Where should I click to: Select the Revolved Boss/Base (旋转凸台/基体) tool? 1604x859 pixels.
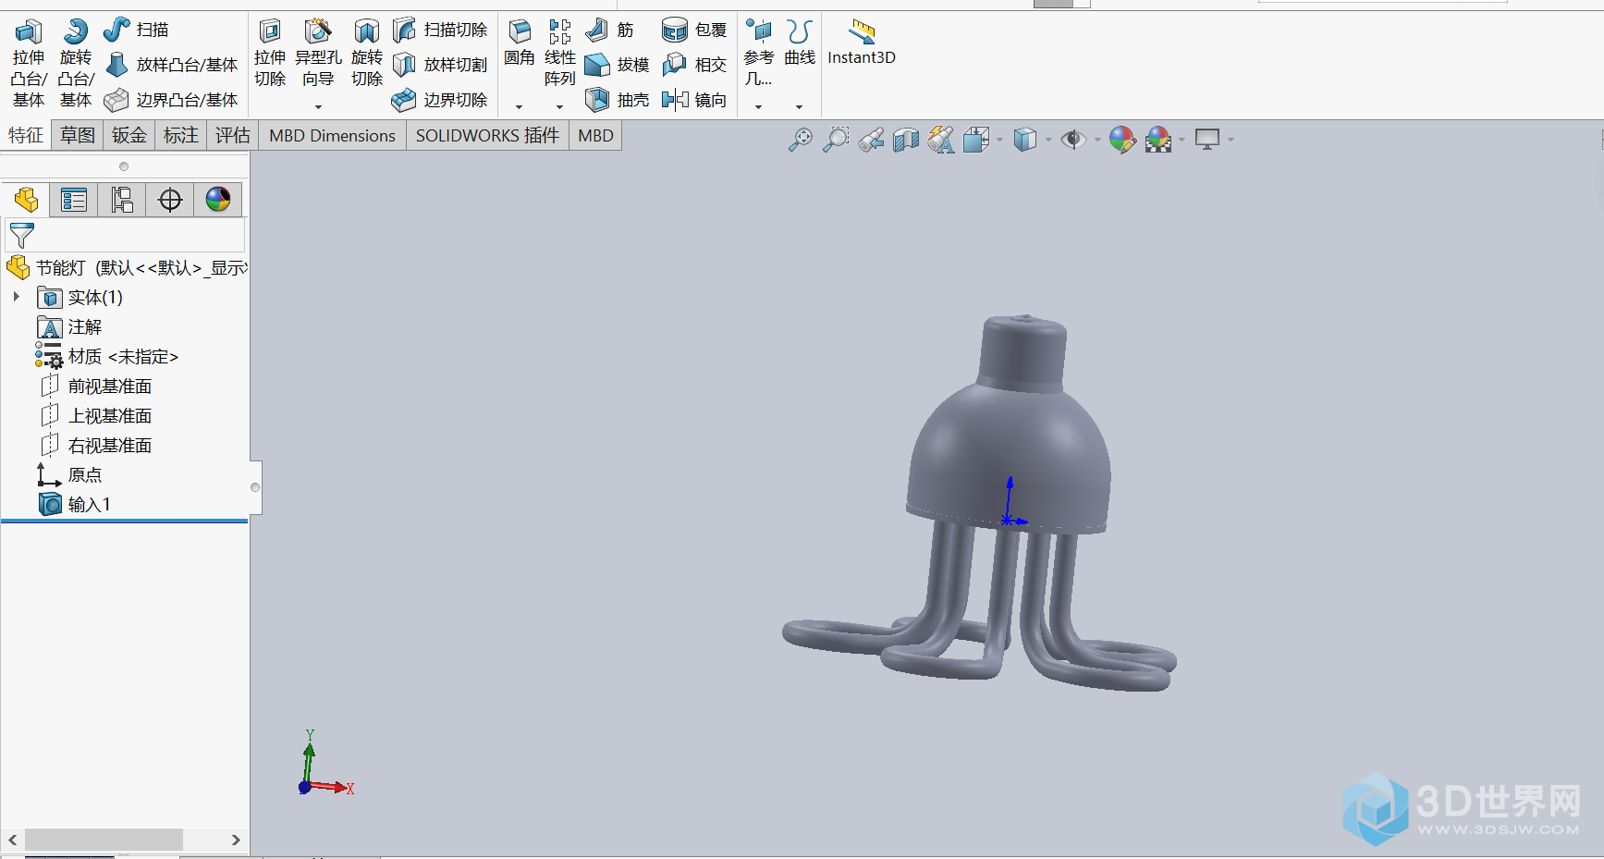pyautogui.click(x=76, y=63)
